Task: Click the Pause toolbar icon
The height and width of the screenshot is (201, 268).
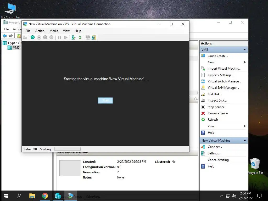Action: pyautogui.click(x=59, y=37)
